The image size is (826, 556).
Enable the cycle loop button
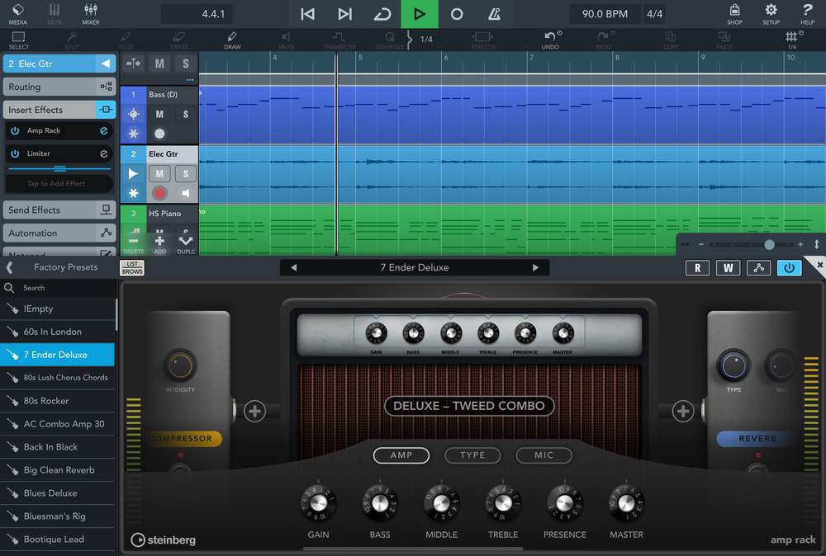382,14
